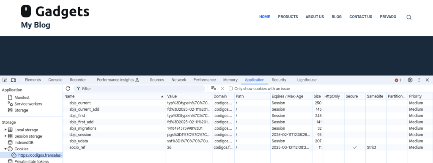433x163 pixels.
Task: Collapse the Cookies tree node
Action: tap(5, 149)
